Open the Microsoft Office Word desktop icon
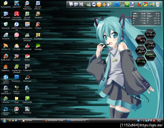This screenshot has height=128, width=164. coord(38,5)
